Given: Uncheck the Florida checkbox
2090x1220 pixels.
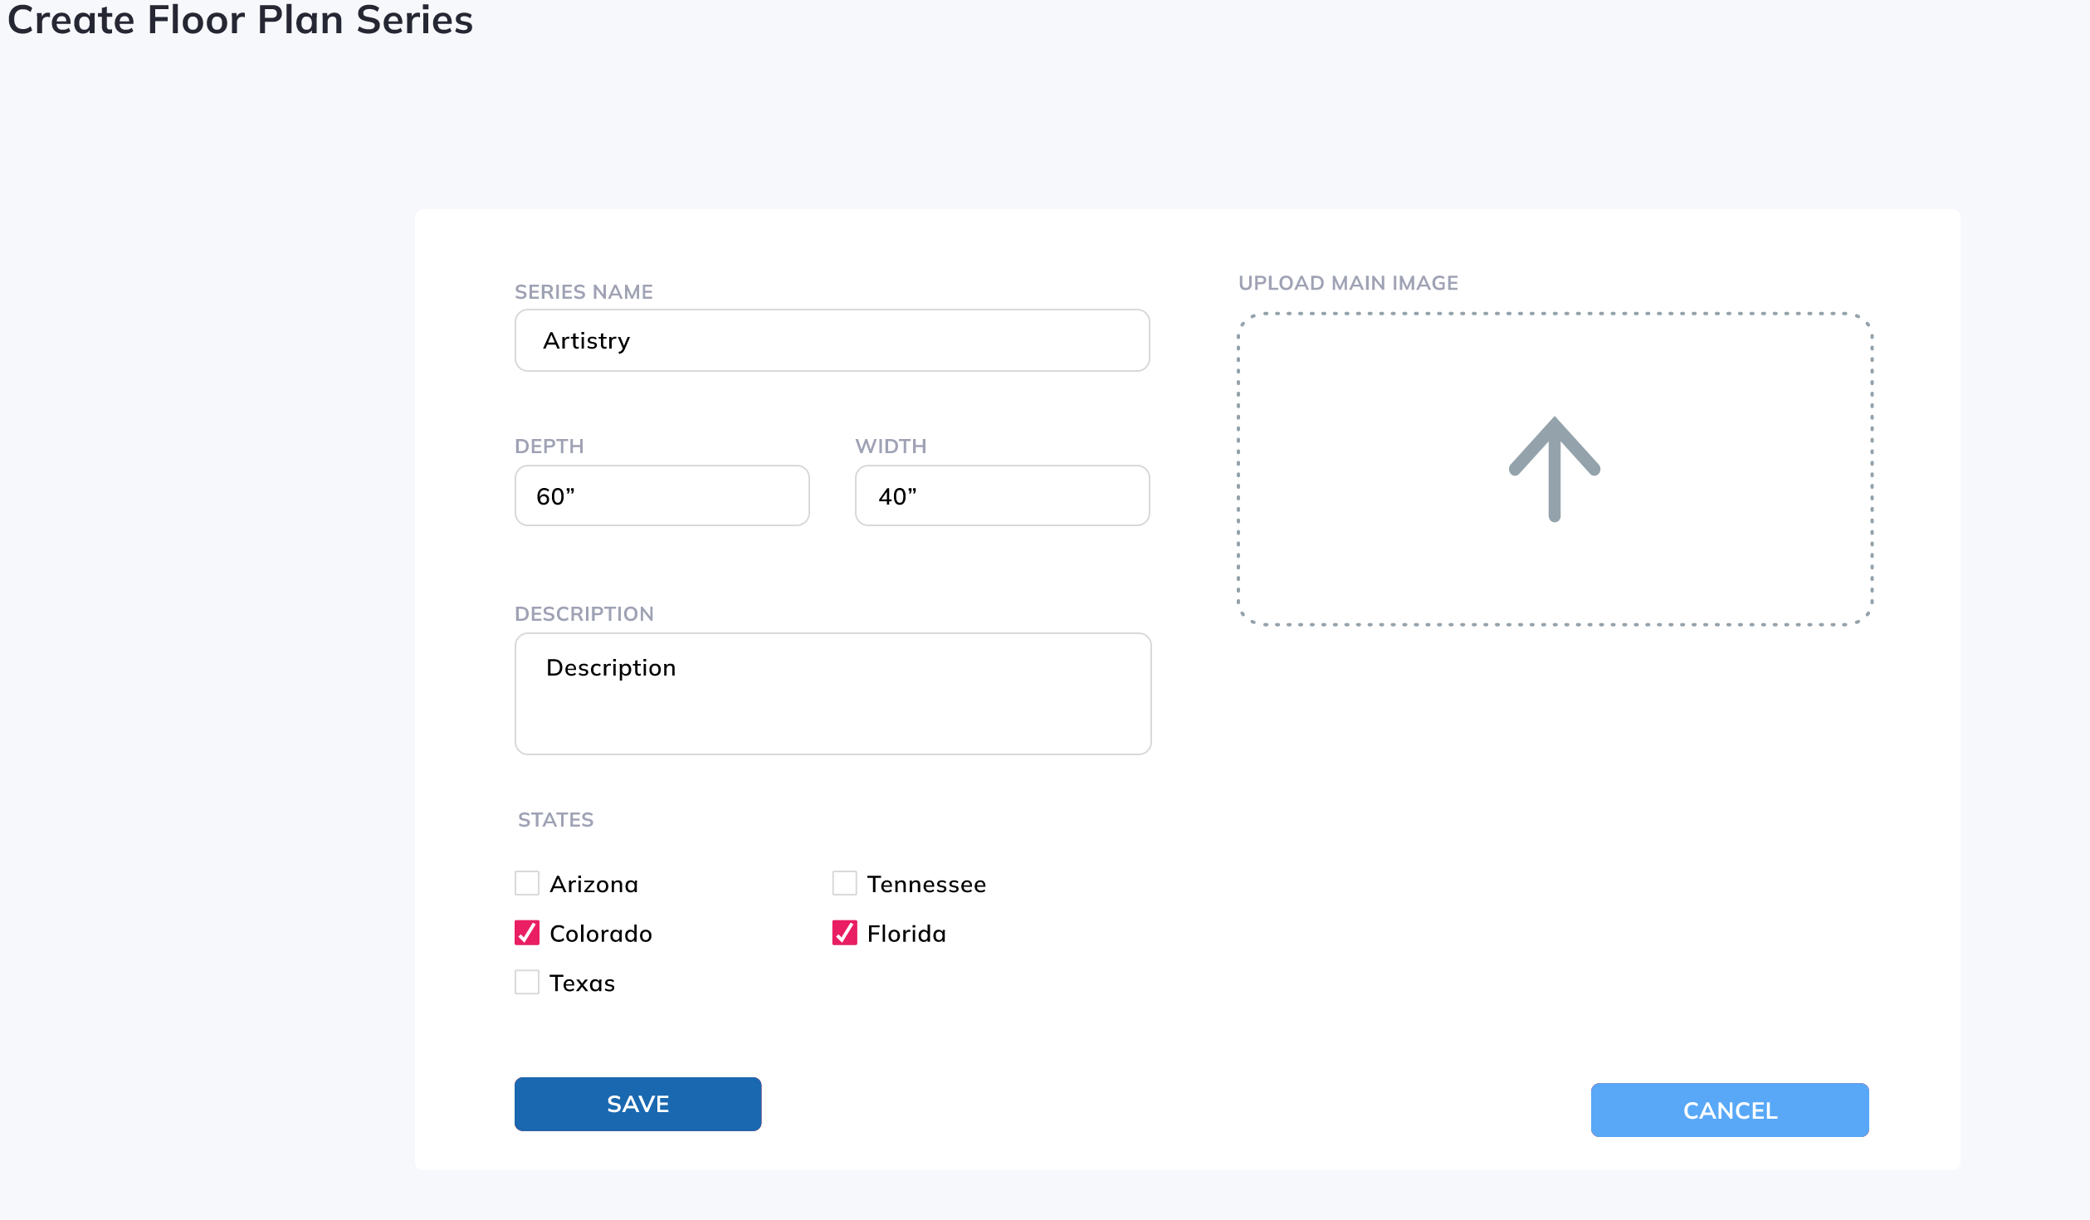Looking at the screenshot, I should (844, 933).
